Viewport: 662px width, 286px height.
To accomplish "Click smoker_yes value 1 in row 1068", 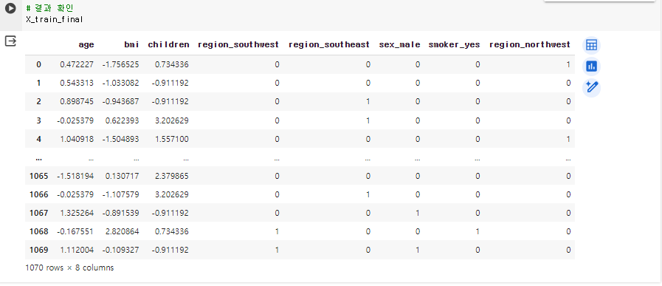I will [x=477, y=231].
